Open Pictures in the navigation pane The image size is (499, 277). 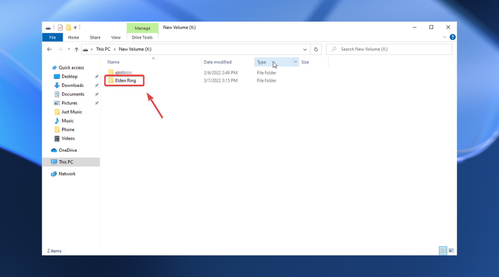point(65,103)
